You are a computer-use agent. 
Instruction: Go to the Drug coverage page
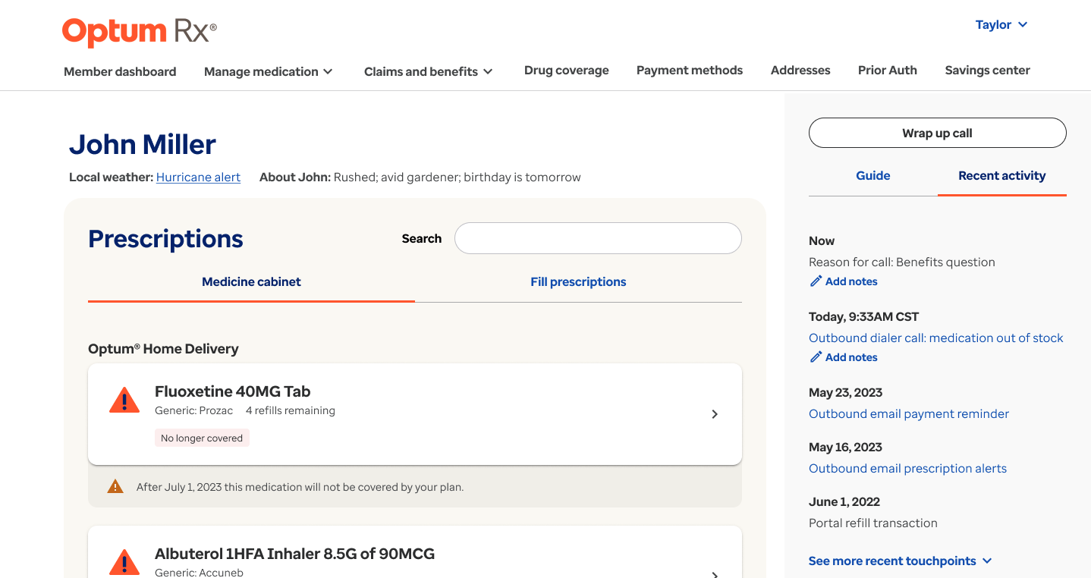tap(566, 71)
